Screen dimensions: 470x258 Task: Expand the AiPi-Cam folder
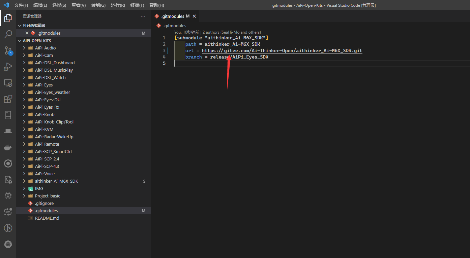point(24,55)
